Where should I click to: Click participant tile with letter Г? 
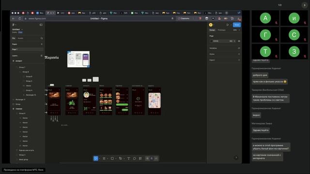click(x=265, y=35)
